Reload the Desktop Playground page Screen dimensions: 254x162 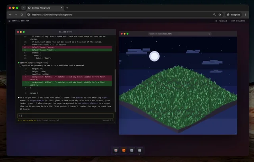[22, 15]
